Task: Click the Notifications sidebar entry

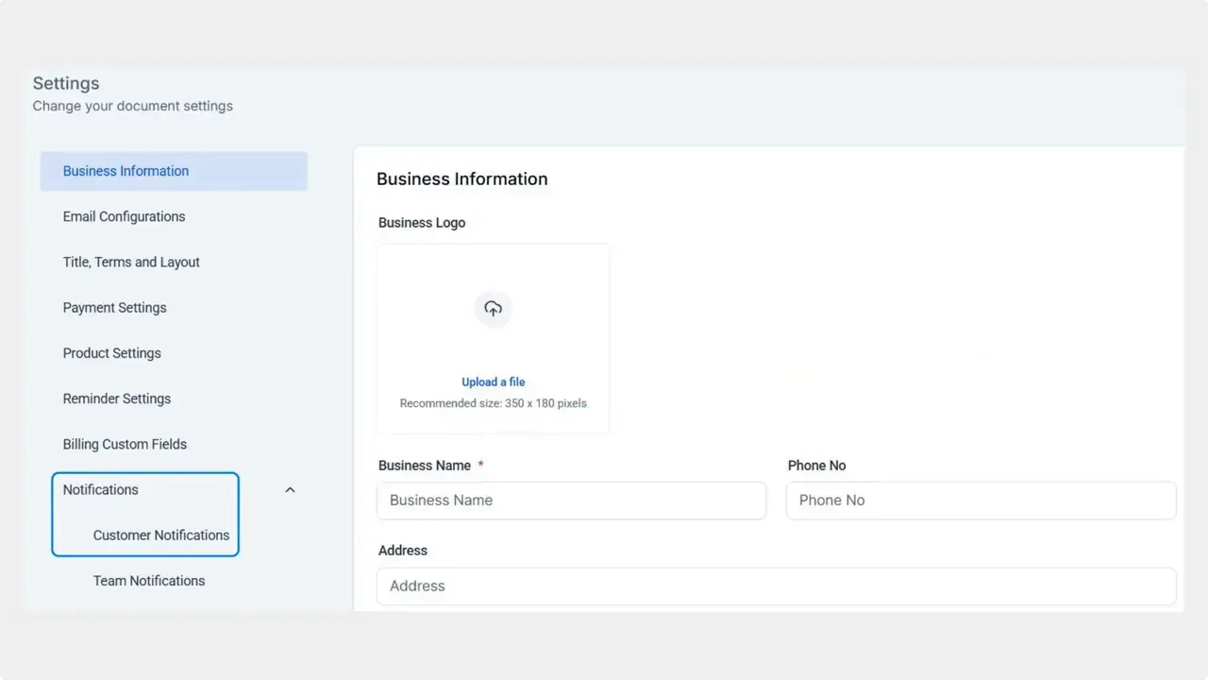Action: coord(100,489)
